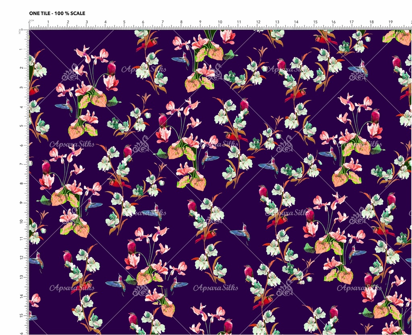Click the "ONE TILE - 100 % SCALE" heading

57,13
